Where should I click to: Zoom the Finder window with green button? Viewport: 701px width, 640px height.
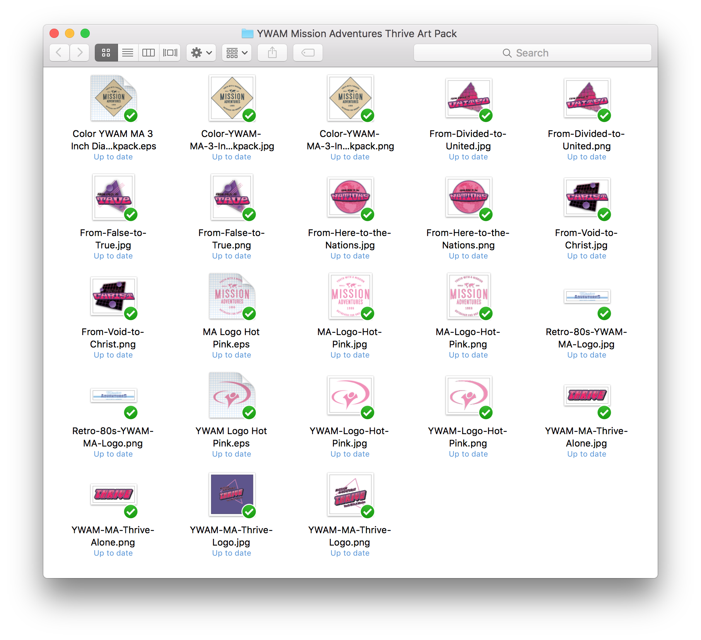[x=85, y=33]
